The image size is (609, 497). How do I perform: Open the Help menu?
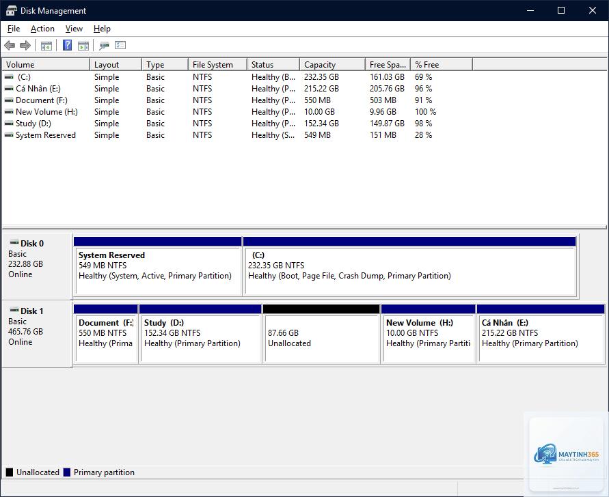(102, 29)
